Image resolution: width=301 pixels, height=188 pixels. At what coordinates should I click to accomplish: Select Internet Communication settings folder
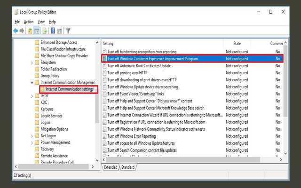click(70, 89)
